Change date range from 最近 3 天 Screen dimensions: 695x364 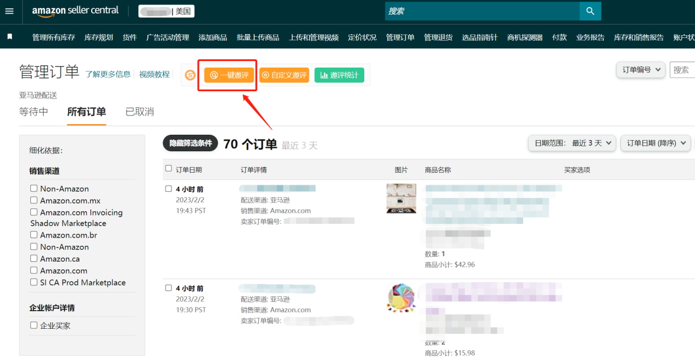click(572, 143)
